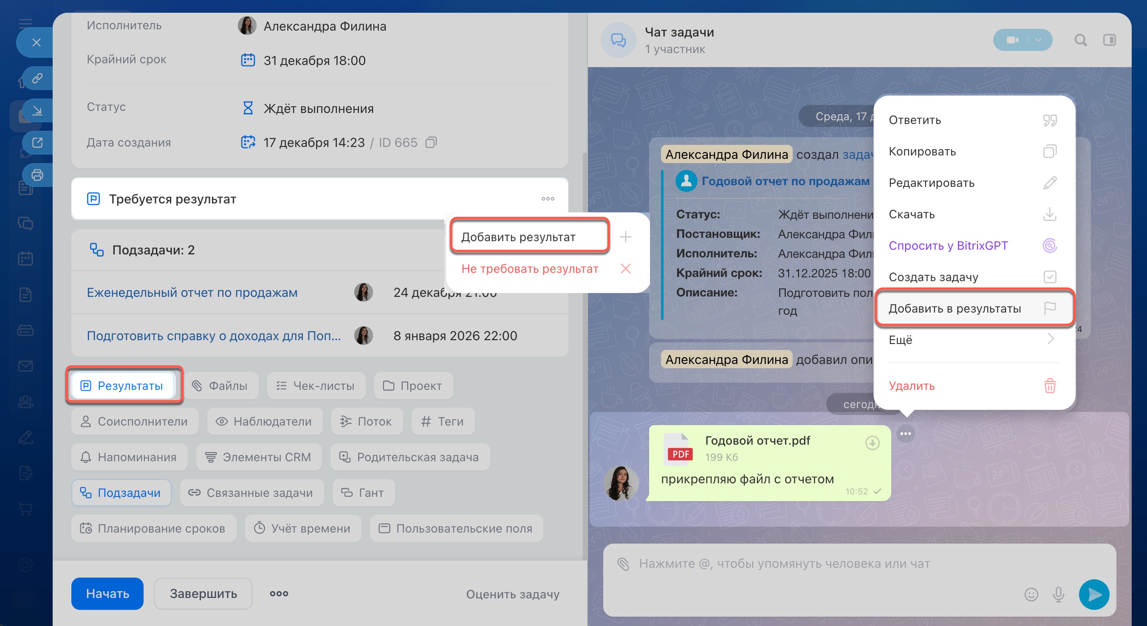
Task: Open Еженедельный отчет по продажам subtask link
Action: tap(192, 293)
